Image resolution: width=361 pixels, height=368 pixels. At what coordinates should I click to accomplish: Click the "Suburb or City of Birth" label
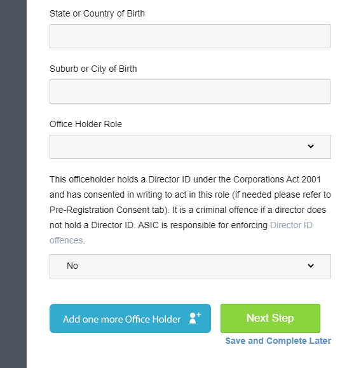(x=93, y=69)
